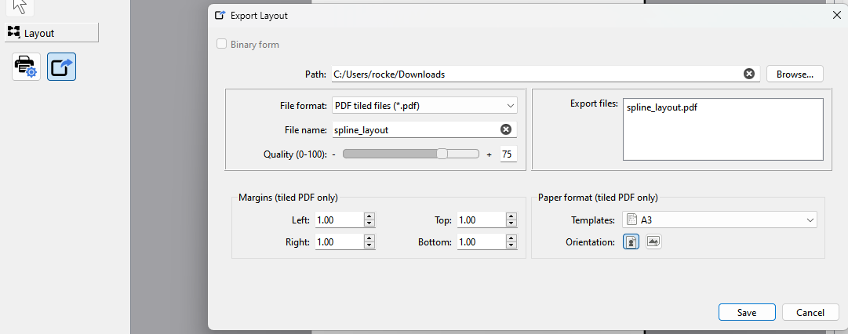Select the arrow pointer tool
The width and height of the screenshot is (848, 334).
click(20, 6)
